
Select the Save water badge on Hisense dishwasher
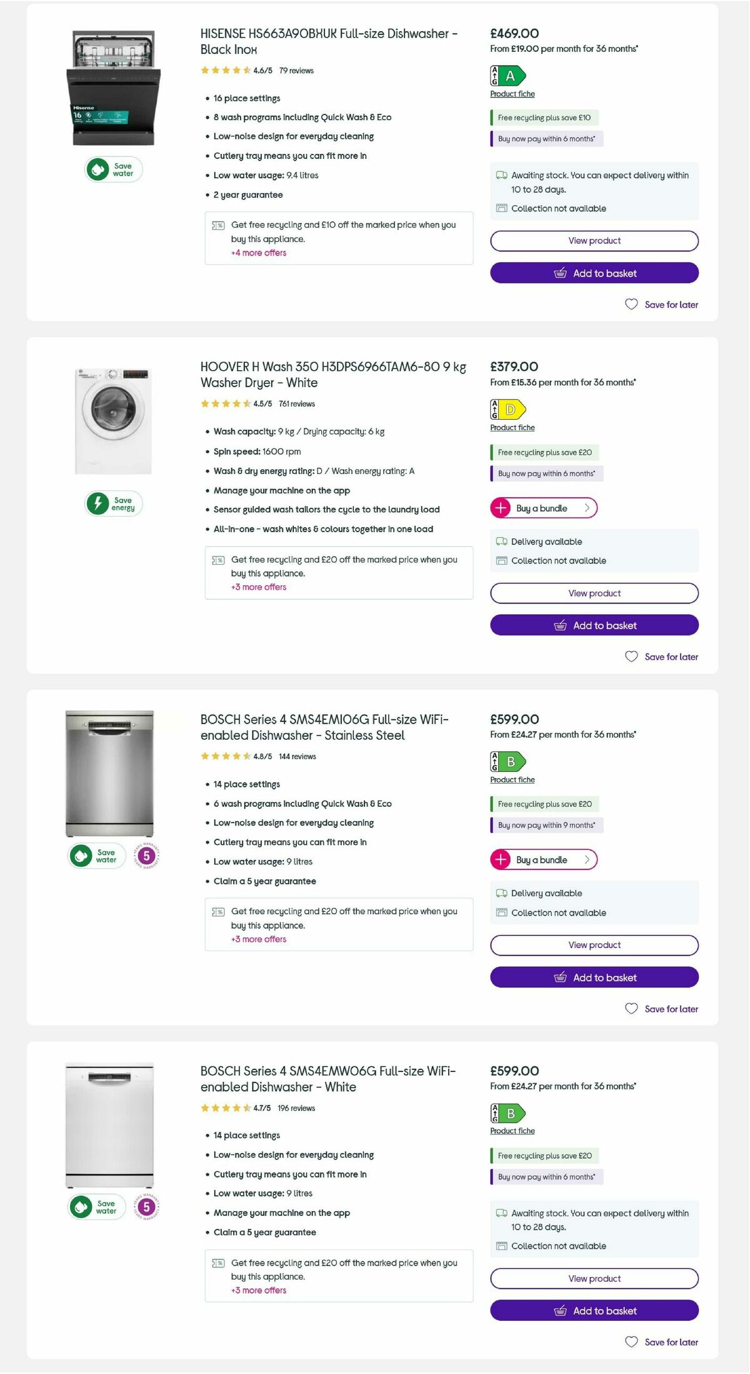(x=112, y=169)
